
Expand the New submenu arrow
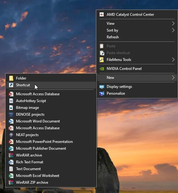pyautogui.click(x=173, y=78)
